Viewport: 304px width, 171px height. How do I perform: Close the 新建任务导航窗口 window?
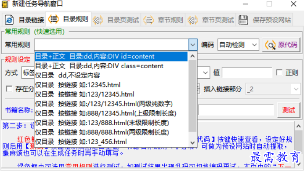point(293,4)
